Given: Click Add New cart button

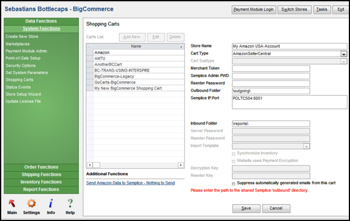Looking at the screenshot, I should point(132,37).
